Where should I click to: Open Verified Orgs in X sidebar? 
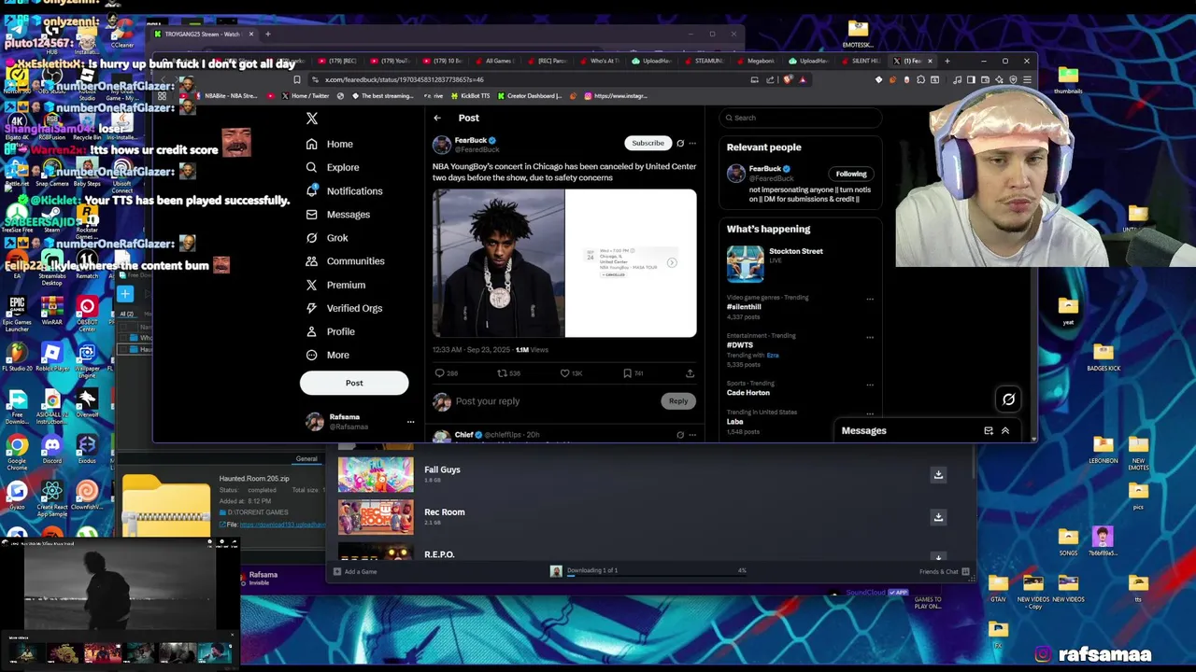click(344, 308)
